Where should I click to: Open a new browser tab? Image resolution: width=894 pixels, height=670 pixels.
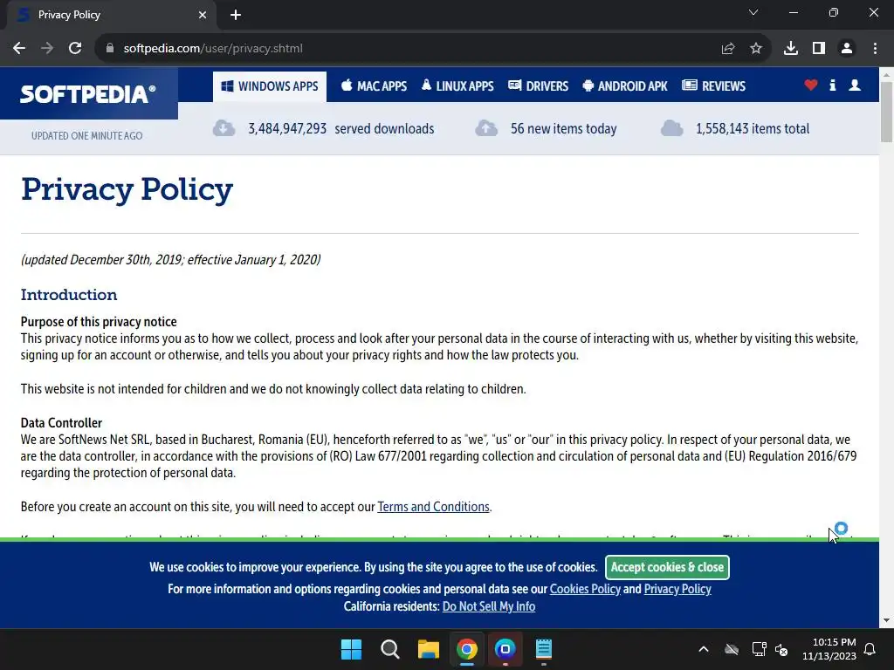236,15
